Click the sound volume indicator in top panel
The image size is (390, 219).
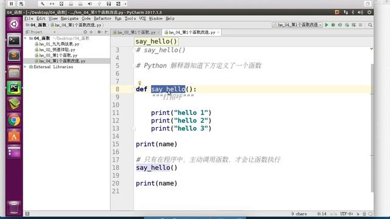(360, 12)
